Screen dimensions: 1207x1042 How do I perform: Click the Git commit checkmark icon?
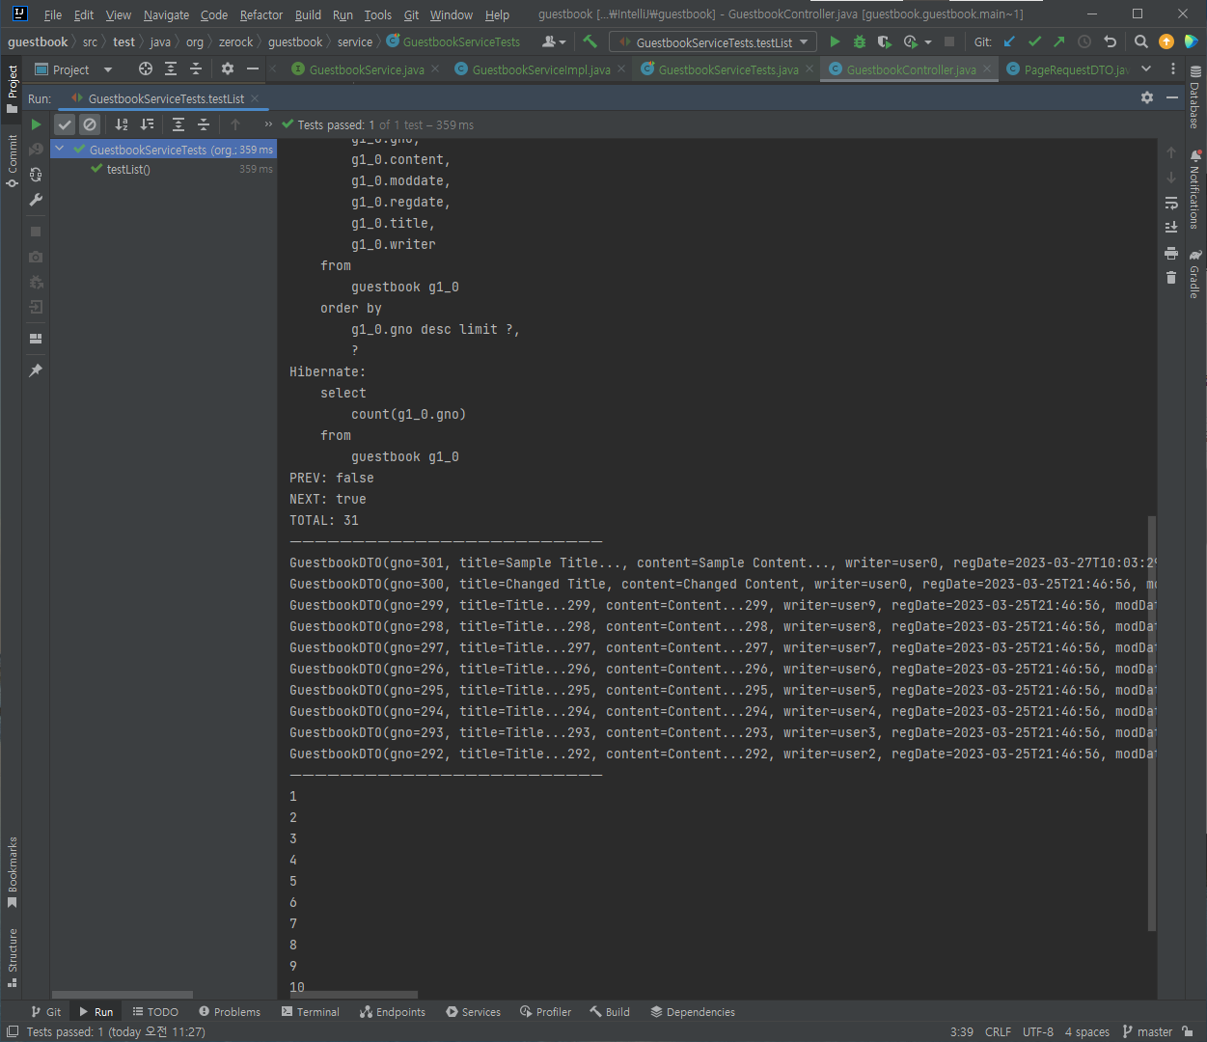1034,41
